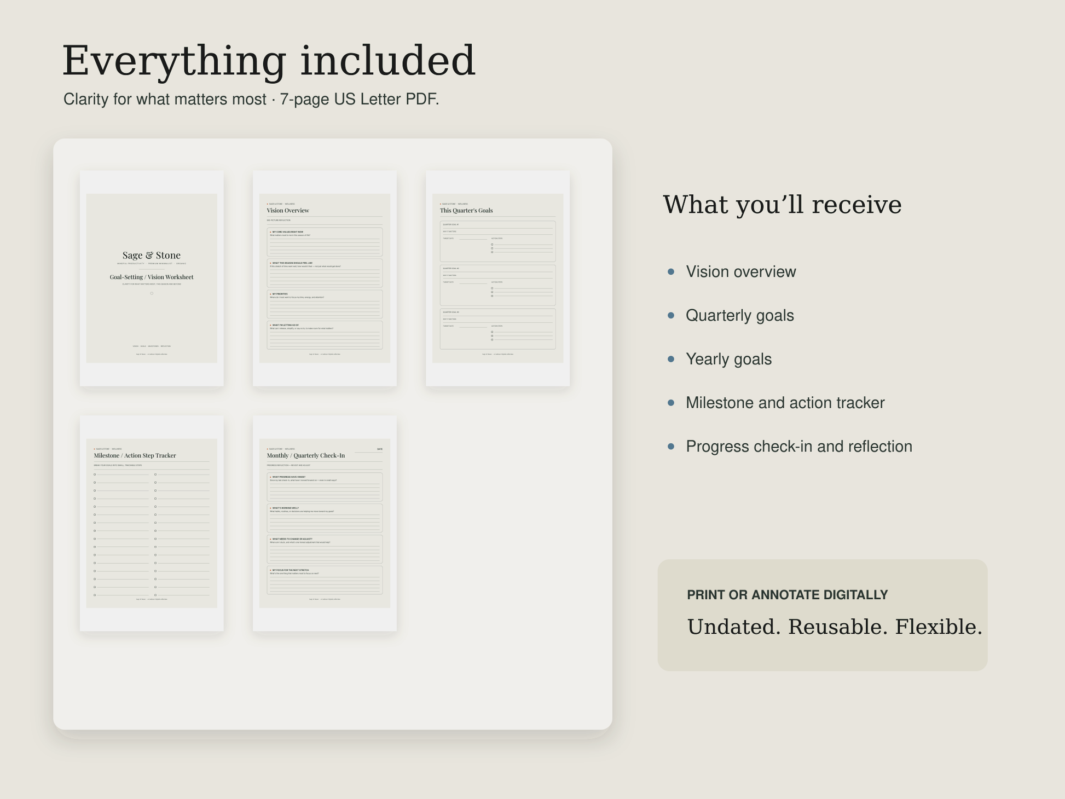
Task: Click the 'PRINT OR ANNOTATE DIGITALLY' label
Action: pyautogui.click(x=787, y=595)
